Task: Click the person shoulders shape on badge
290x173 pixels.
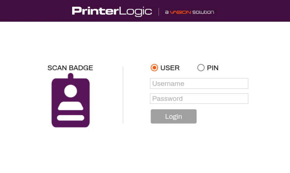Action: pyautogui.click(x=70, y=106)
